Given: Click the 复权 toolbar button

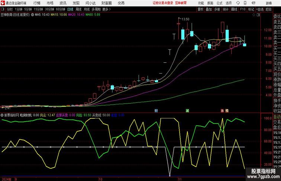Looking at the screenshot, I should point(200,9).
